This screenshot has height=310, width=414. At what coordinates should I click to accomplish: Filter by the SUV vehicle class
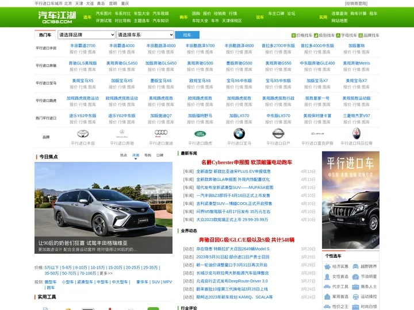pyautogui.click(x=156, y=282)
